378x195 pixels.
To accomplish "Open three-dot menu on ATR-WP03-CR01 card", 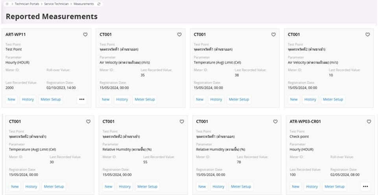I will click(365, 187).
